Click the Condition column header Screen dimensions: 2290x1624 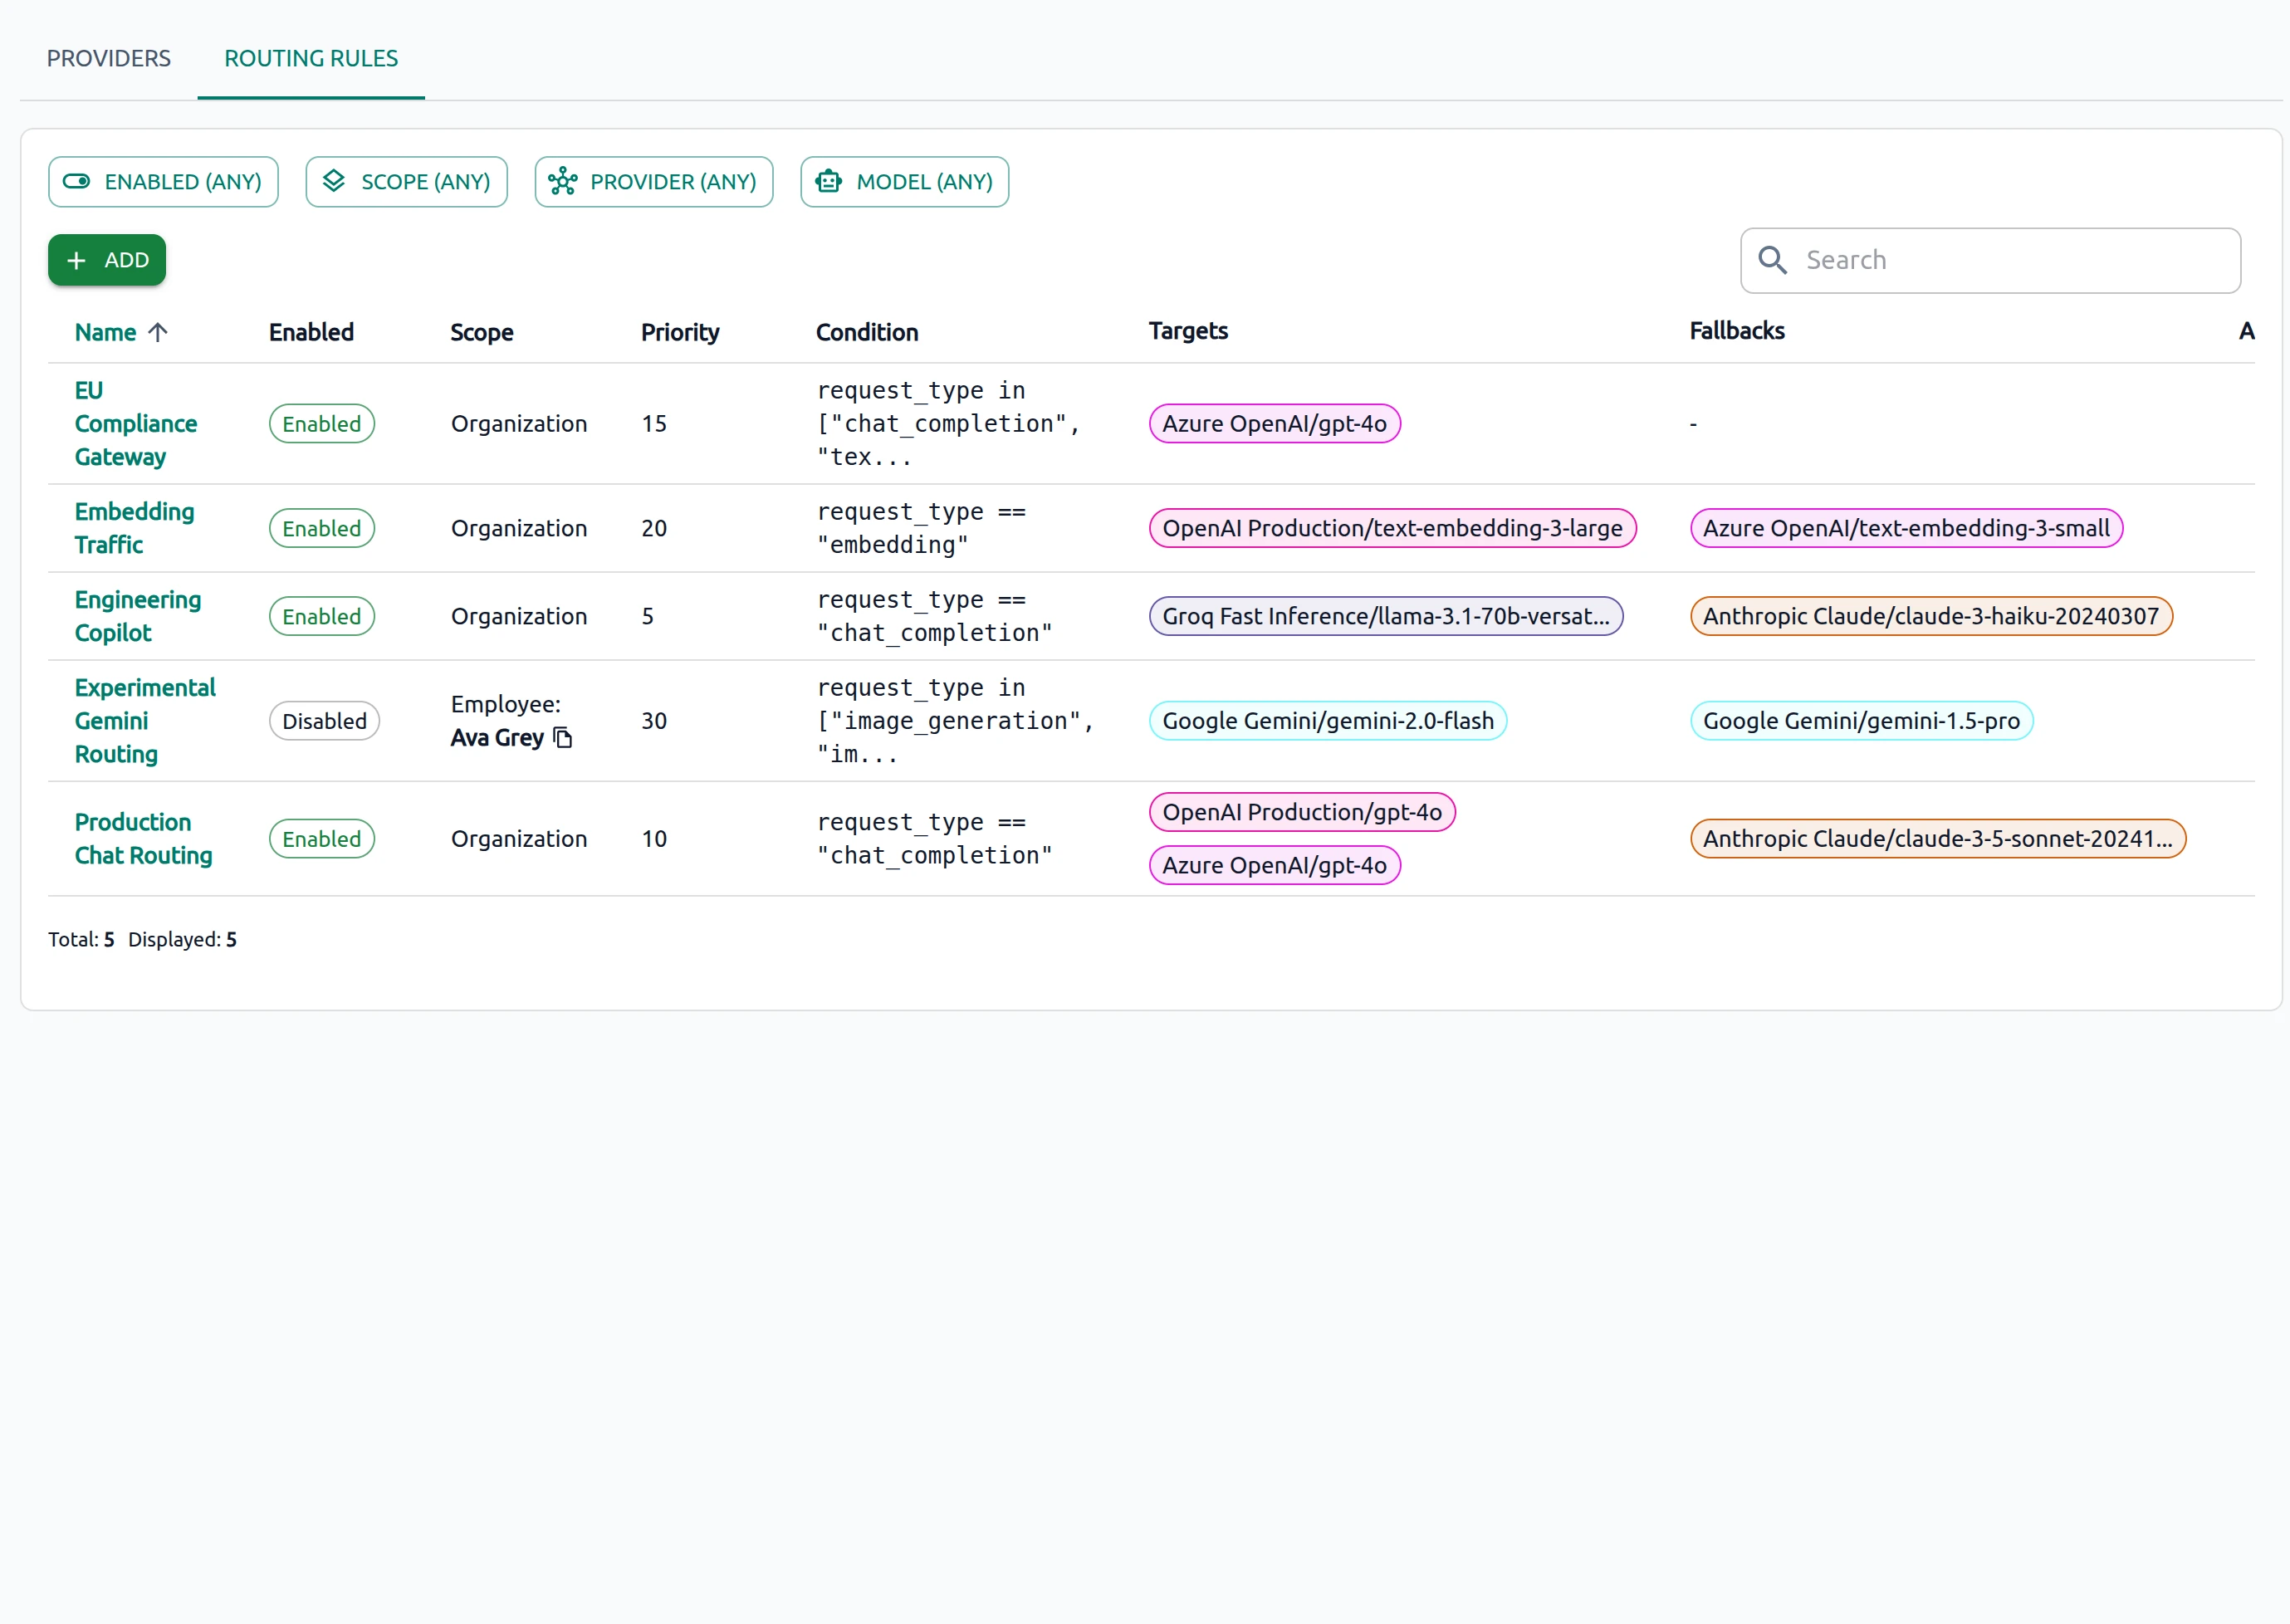(867, 332)
